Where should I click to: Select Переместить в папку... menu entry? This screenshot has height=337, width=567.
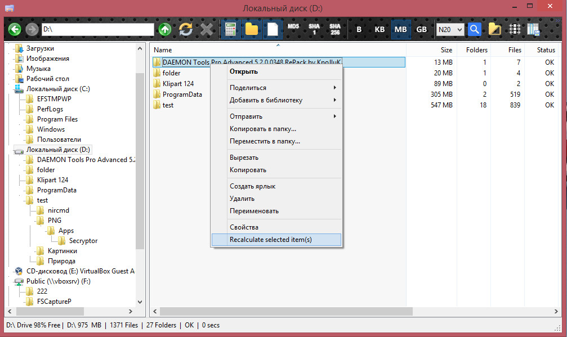(x=276, y=141)
